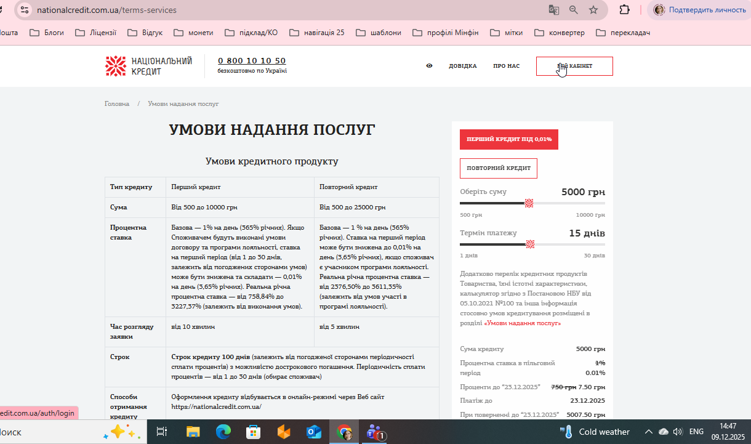The image size is (751, 444).
Task: Open Microsoft Edge from the taskbar
Action: (223, 432)
